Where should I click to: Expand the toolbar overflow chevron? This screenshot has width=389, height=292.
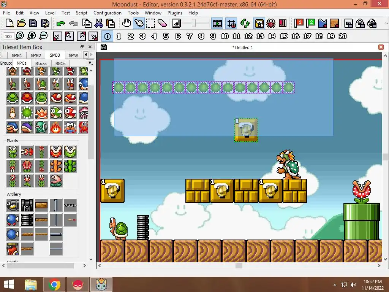[x=386, y=23]
